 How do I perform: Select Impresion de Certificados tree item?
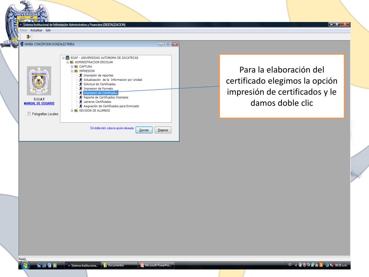pyautogui.click(x=101, y=93)
